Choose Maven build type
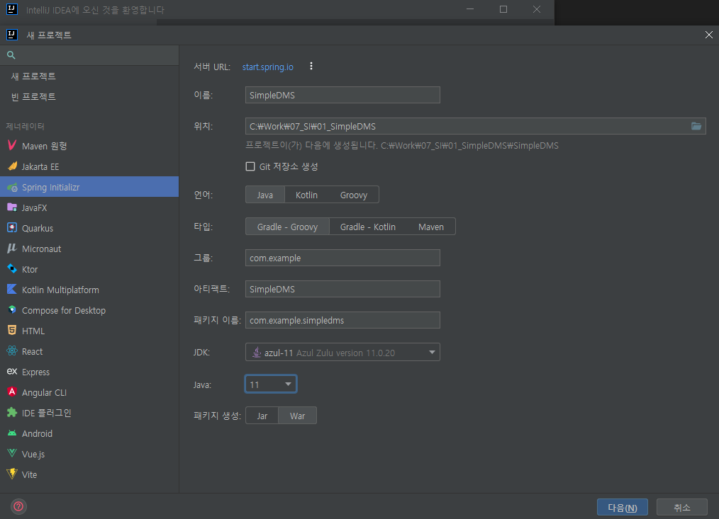The image size is (719, 519). [x=431, y=227]
